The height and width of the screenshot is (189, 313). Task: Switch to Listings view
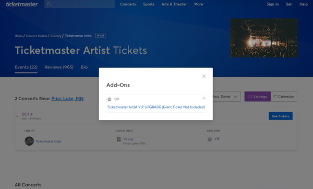pos(258,97)
